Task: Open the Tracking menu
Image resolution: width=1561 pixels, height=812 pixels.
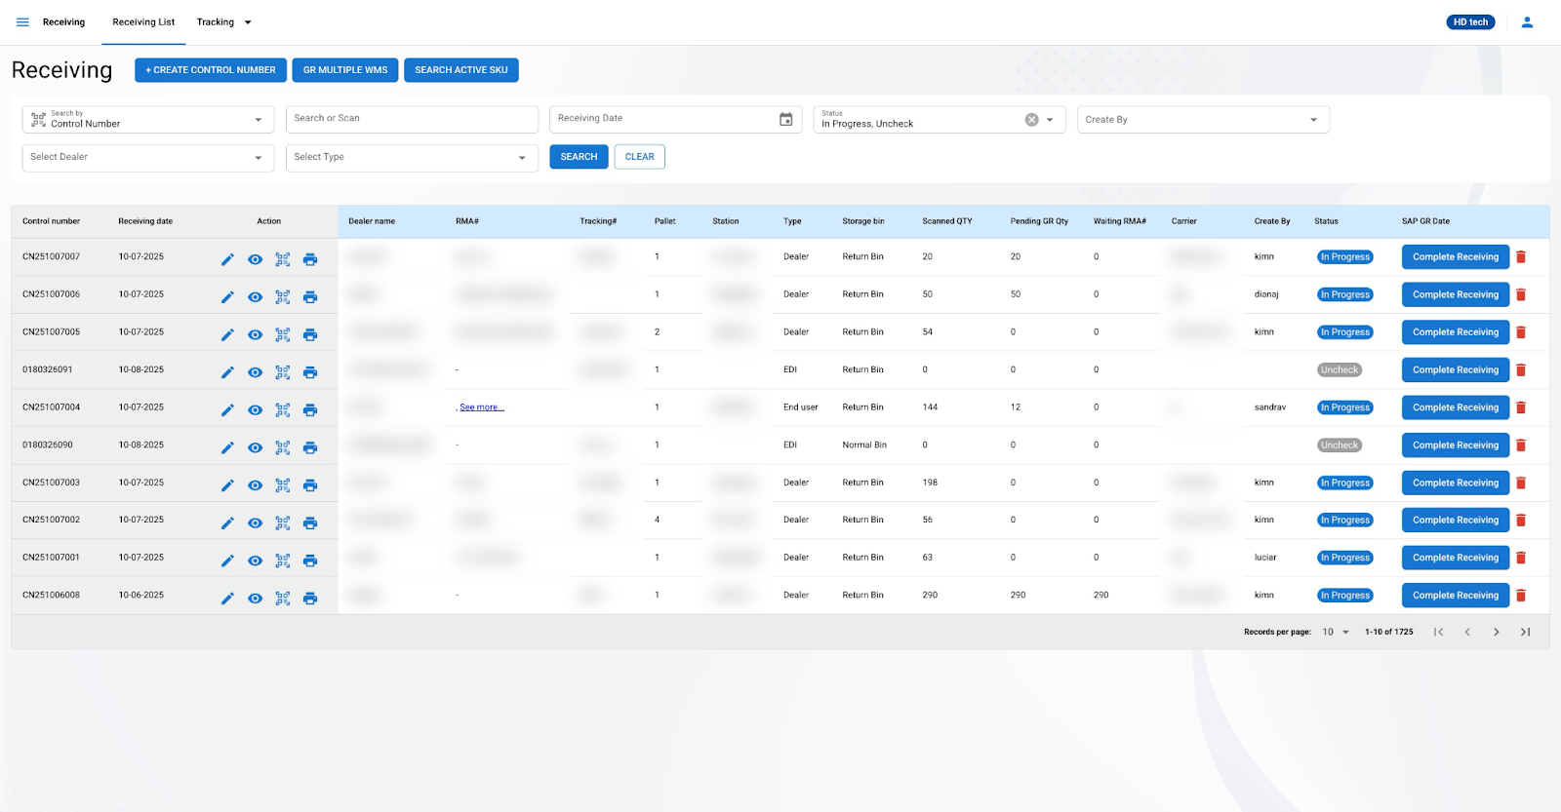Action: pos(223,22)
